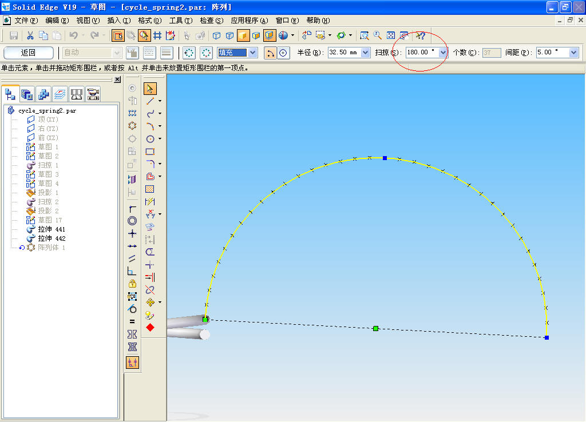Click the 扫掠 sweep angle field
The height and width of the screenshot is (422, 586).
coord(422,53)
